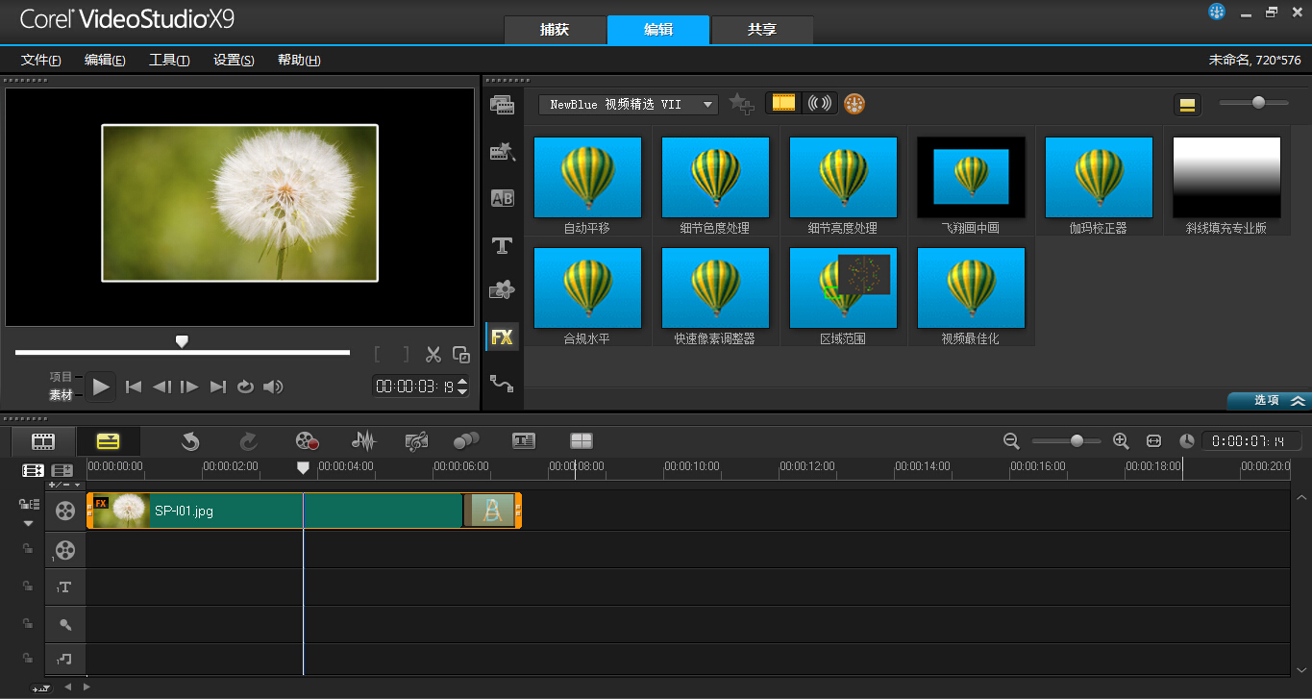
Task: Open the filter category dropdown NewBlue 视频精选 VII
Action: click(x=629, y=104)
